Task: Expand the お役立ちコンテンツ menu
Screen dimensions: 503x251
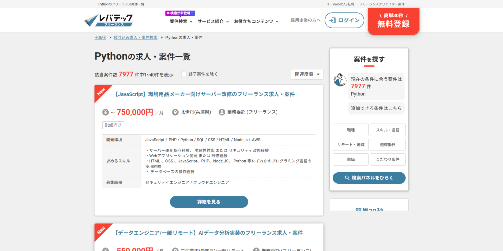Action: pos(257,21)
